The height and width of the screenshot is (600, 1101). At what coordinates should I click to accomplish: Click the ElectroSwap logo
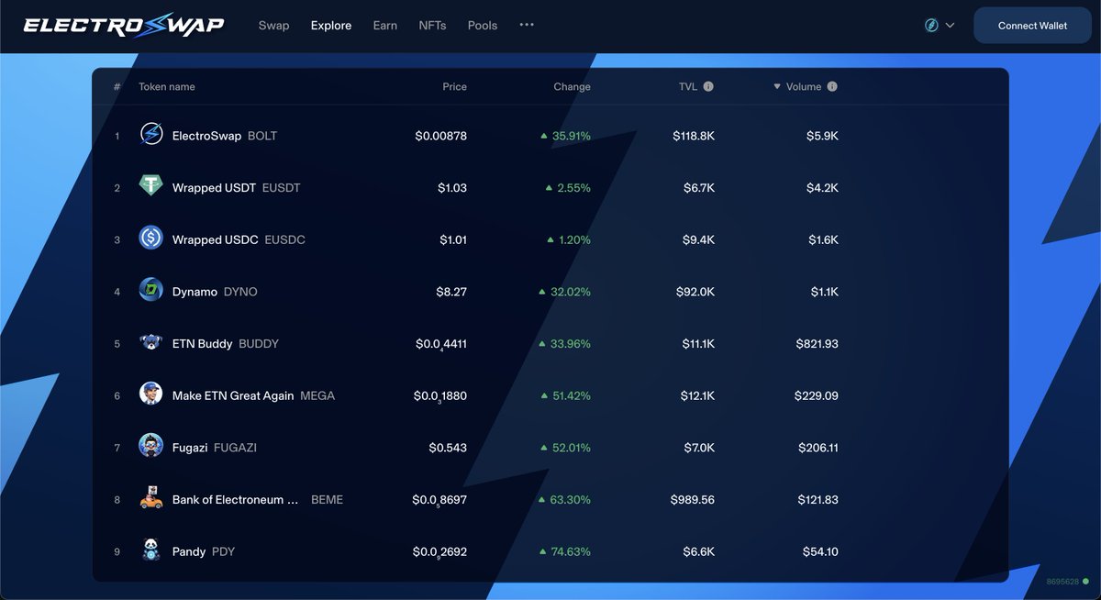124,26
